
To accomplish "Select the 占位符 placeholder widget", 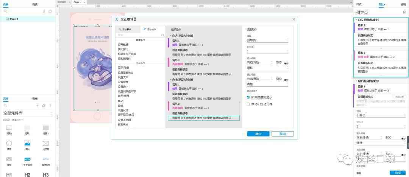I will pyautogui.click(x=46, y=145).
